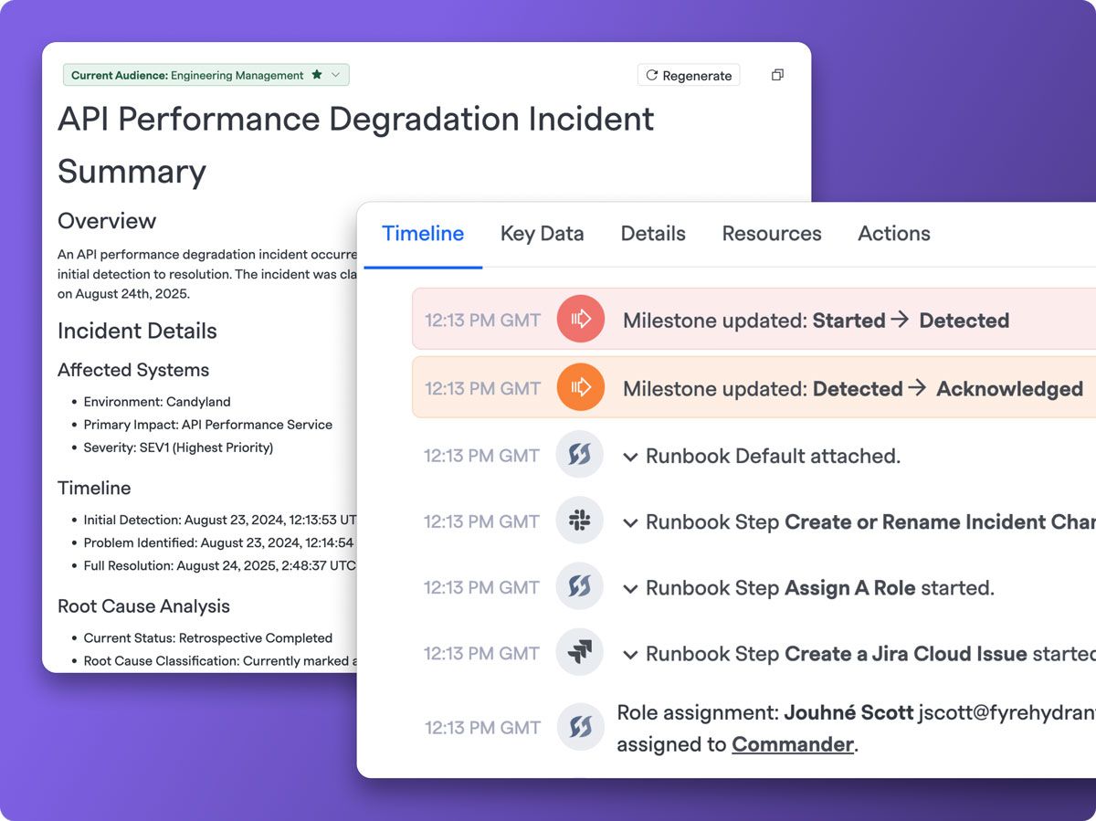1096x821 pixels.
Task: Click the Jira icon beside Create a Jira Cloud Issue
Action: [580, 653]
